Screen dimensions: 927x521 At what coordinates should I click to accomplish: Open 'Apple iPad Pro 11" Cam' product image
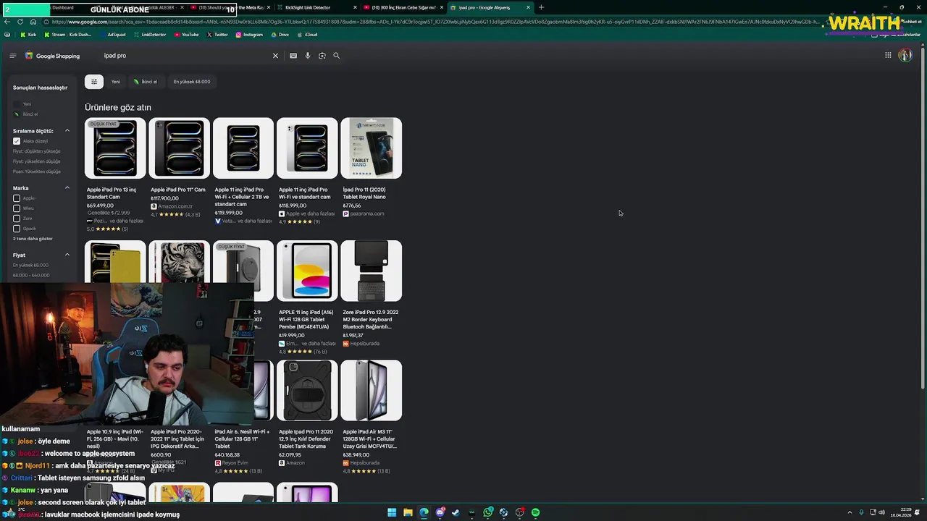(x=179, y=148)
